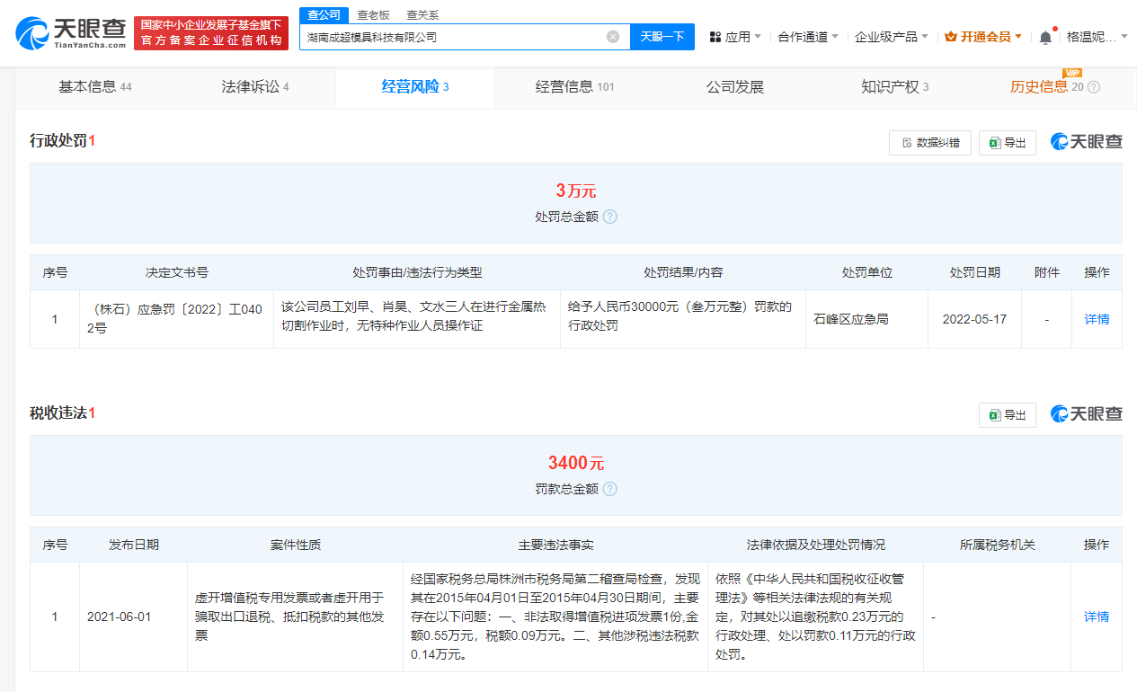Clear the search box with the x icon

(x=613, y=36)
